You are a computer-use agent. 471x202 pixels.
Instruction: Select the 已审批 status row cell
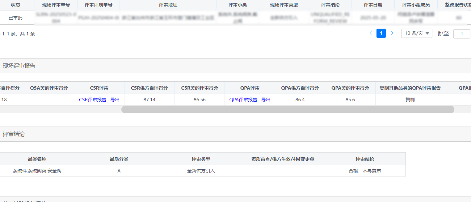[15, 18]
